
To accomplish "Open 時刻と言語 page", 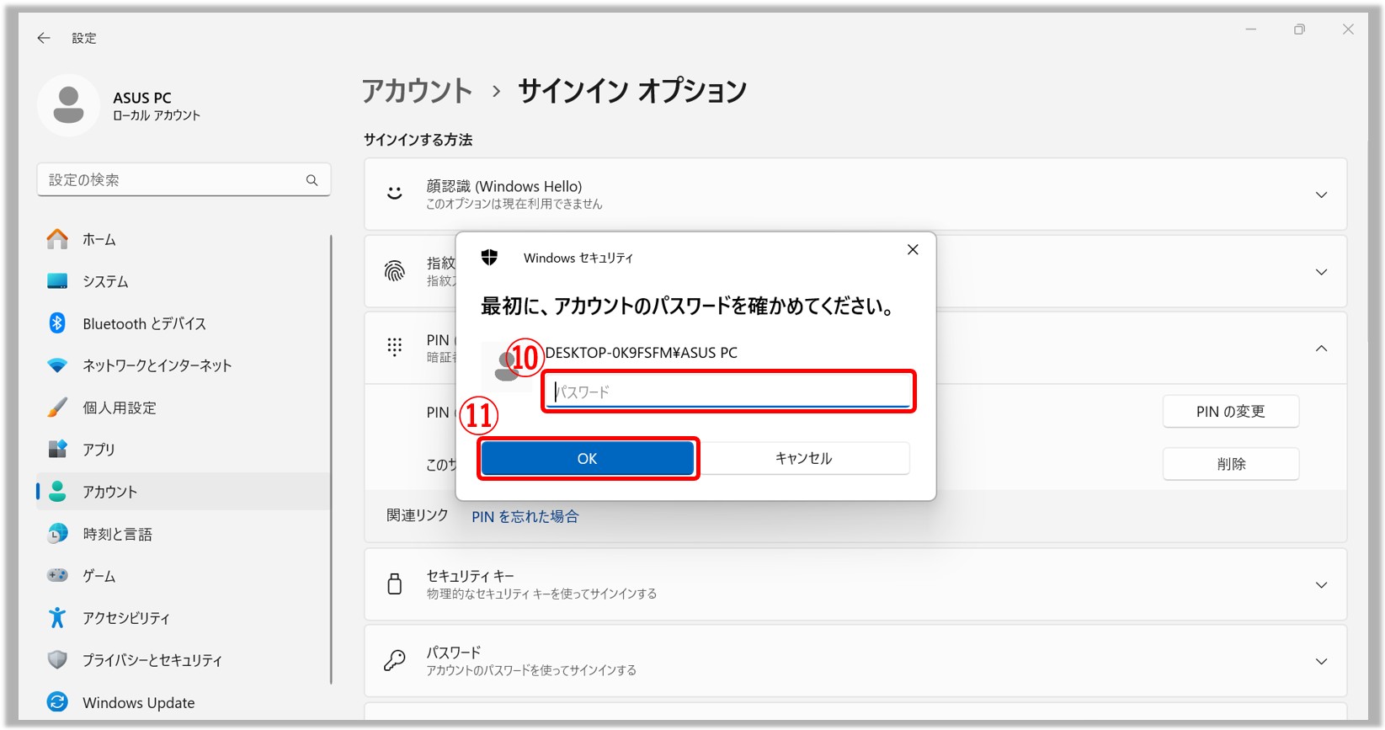I will point(184,534).
